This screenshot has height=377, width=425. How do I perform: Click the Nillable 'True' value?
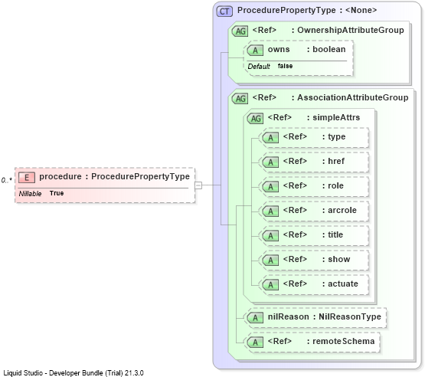pyautogui.click(x=57, y=193)
